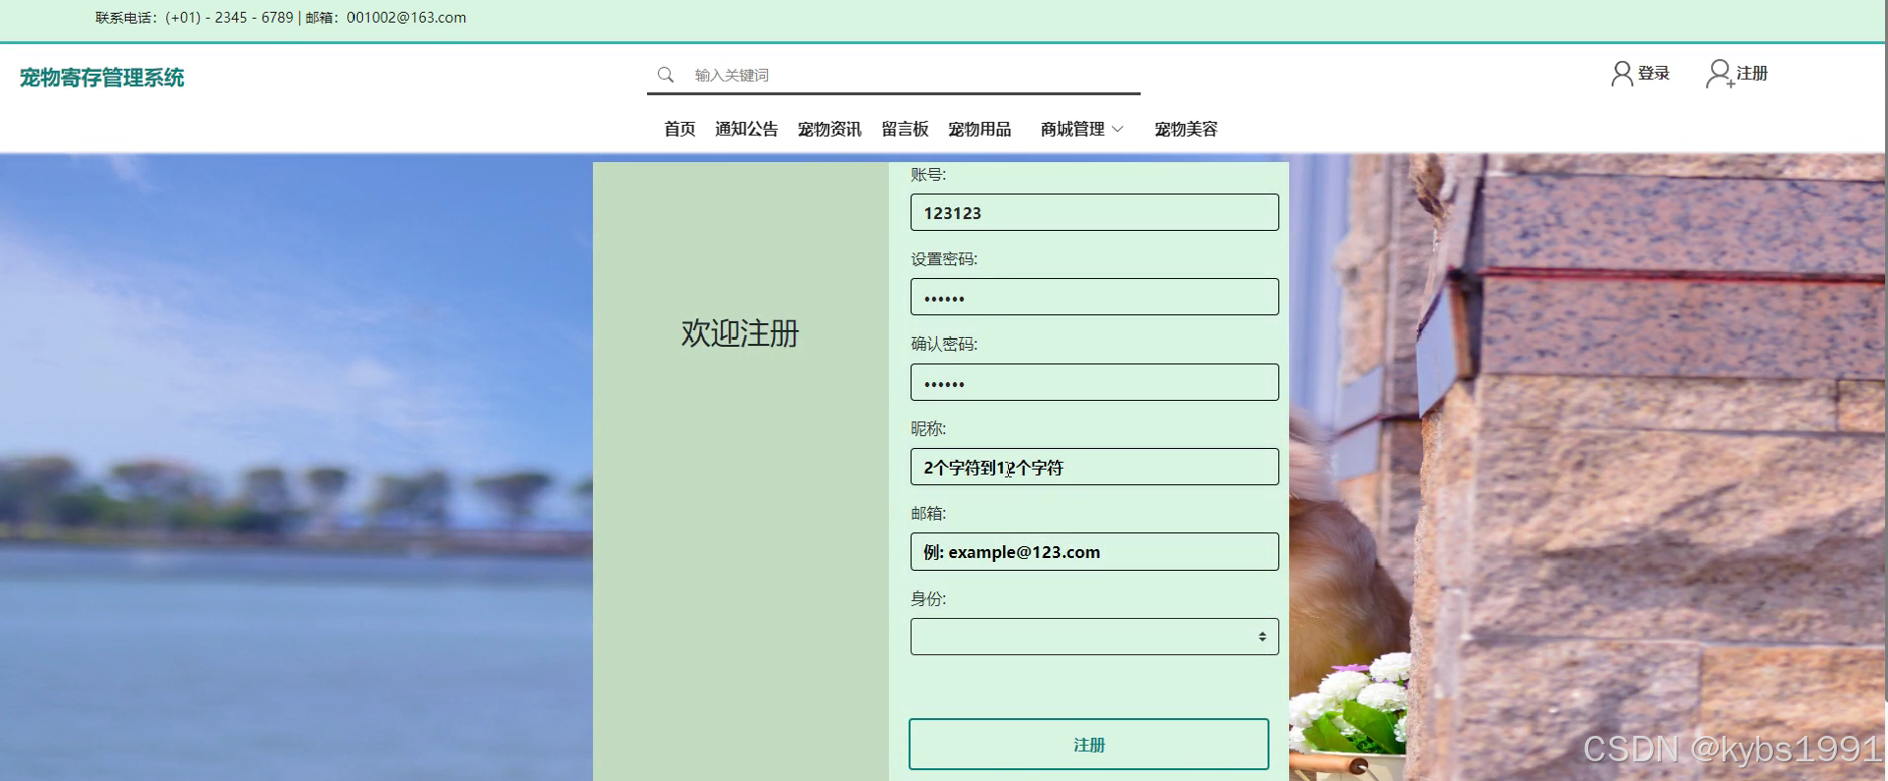Click the 登录 link in header
This screenshot has height=781, width=1888.
point(1654,73)
